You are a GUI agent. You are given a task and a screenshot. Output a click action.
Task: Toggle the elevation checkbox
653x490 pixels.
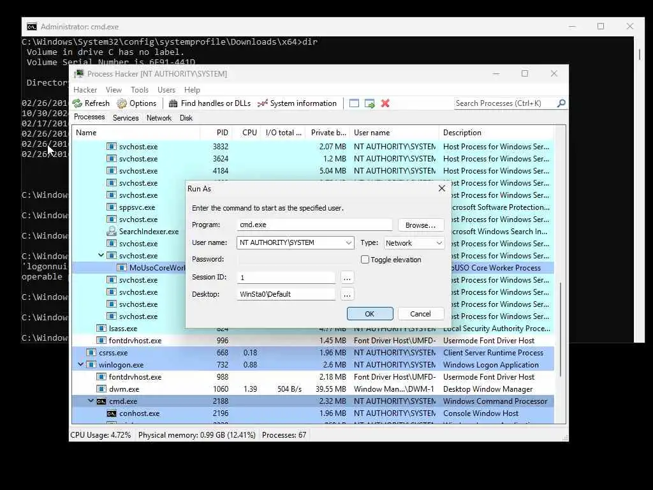point(365,260)
